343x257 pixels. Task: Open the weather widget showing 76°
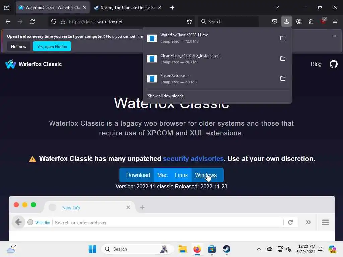click(11, 249)
